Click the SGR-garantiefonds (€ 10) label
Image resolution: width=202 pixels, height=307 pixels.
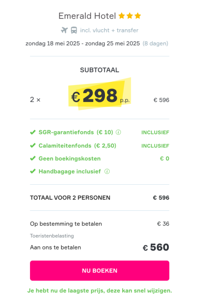(x=76, y=132)
